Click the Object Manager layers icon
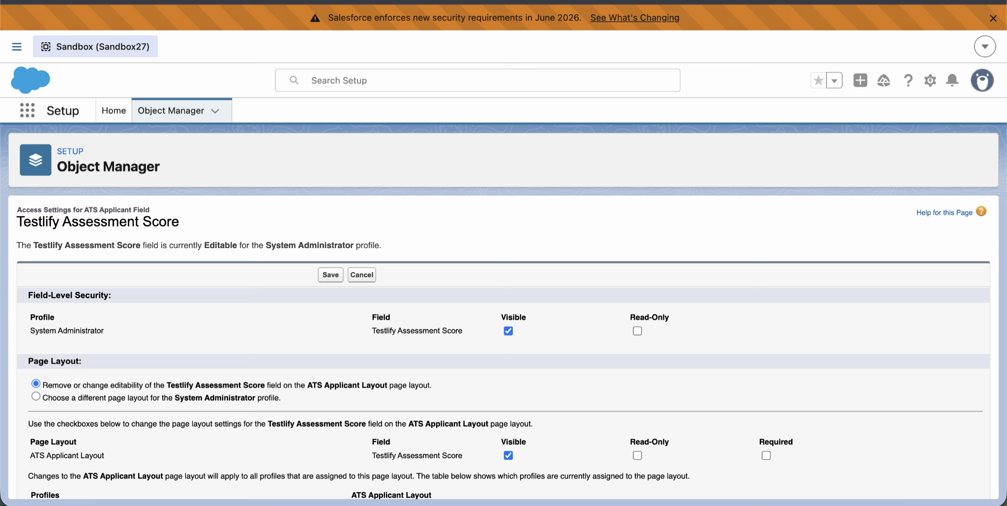Viewport: 1007px width, 506px height. tap(35, 160)
